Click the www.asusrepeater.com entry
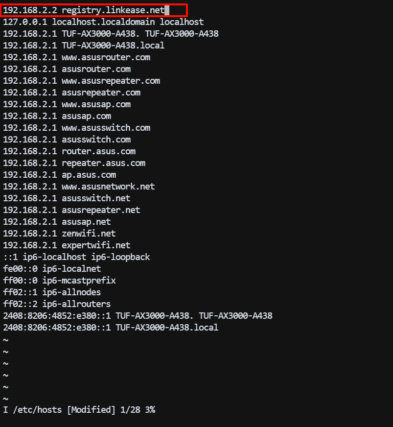The width and height of the screenshot is (393, 427). pyautogui.click(x=81, y=81)
